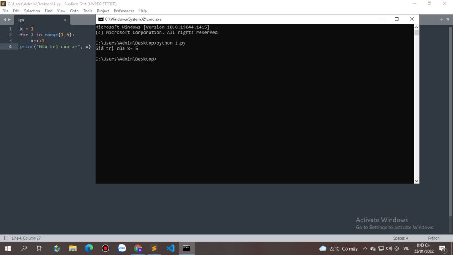
Task: Open the Project menu
Action: tap(103, 11)
